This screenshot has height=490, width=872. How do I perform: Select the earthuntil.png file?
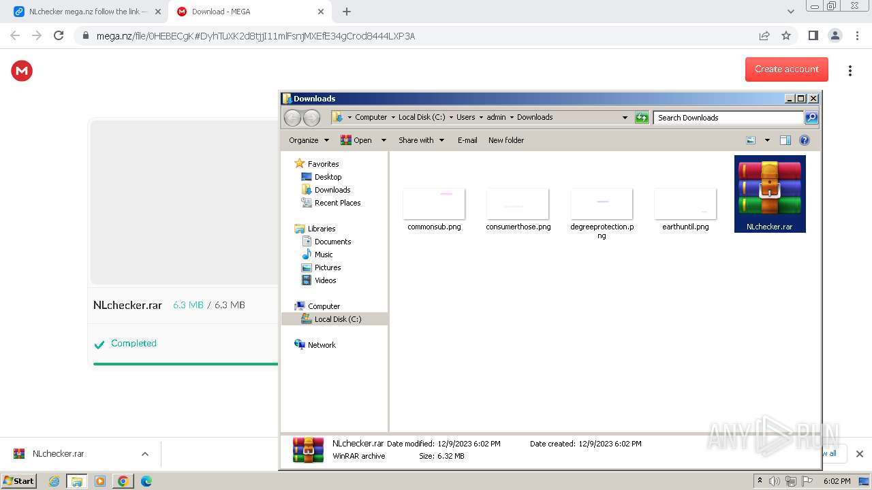[x=685, y=210]
